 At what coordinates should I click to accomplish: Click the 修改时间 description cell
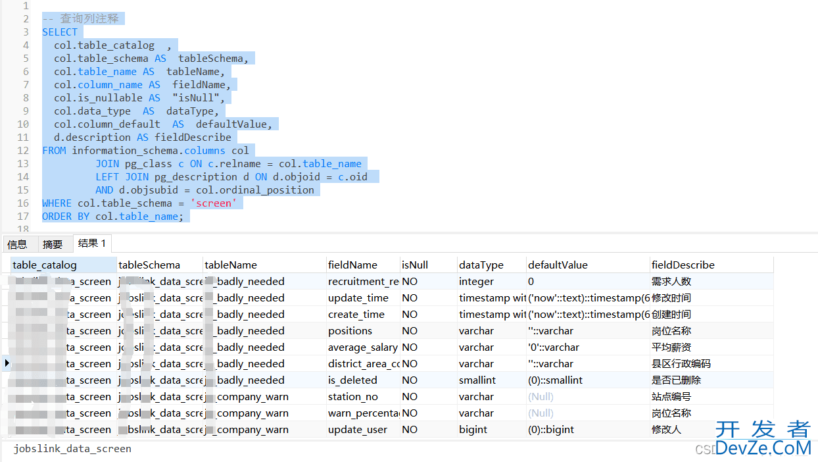[711, 297]
